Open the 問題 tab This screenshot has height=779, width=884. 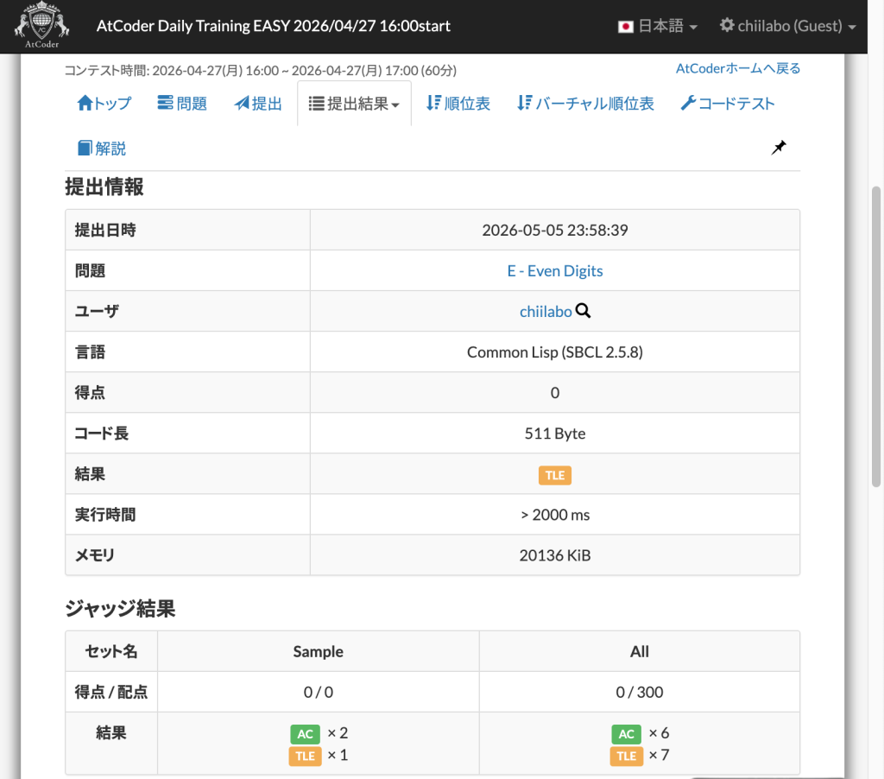(x=182, y=104)
